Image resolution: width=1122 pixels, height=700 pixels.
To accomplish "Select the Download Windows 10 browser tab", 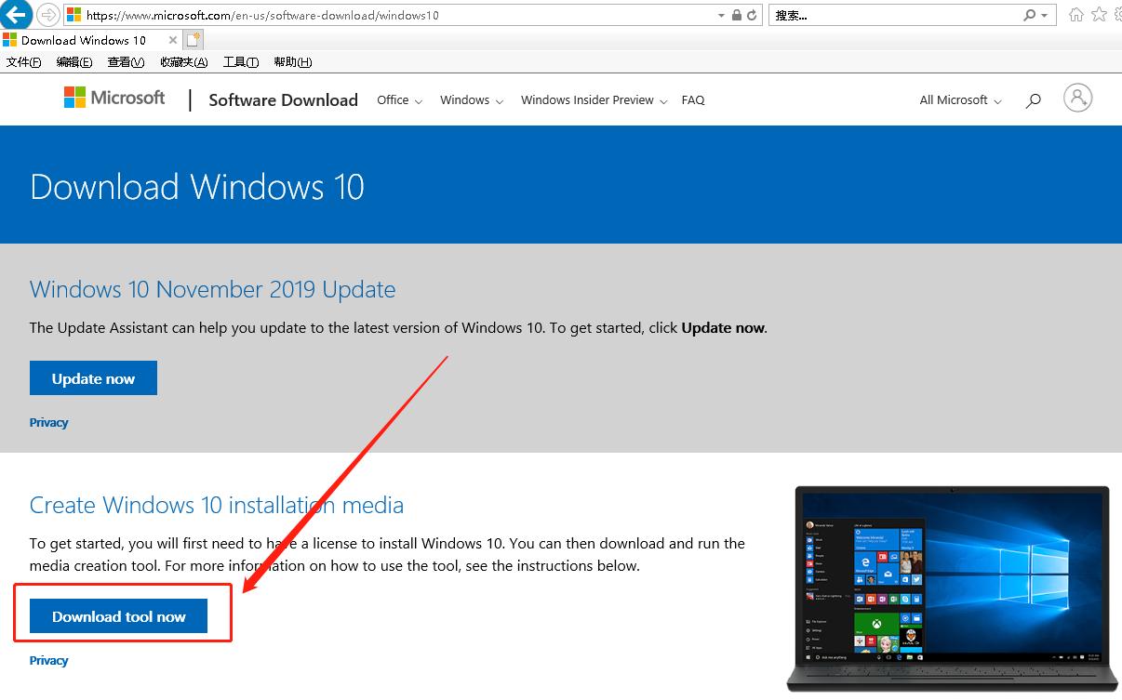I will (84, 40).
